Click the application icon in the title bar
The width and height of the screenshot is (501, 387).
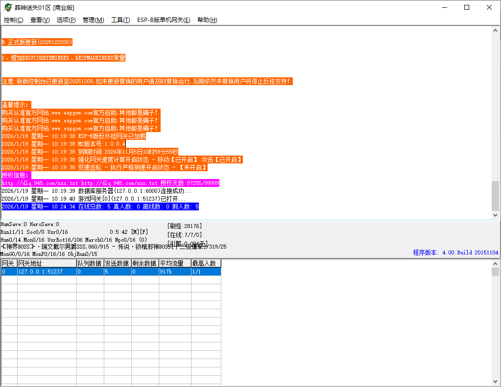[x=8, y=7]
